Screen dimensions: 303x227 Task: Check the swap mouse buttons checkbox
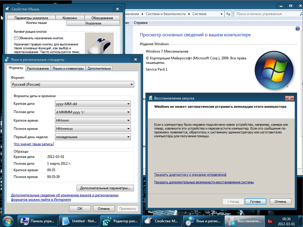click(16, 38)
